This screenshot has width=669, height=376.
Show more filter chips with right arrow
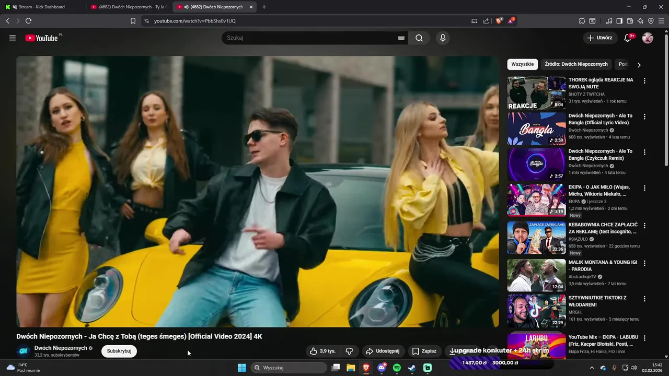point(639,65)
